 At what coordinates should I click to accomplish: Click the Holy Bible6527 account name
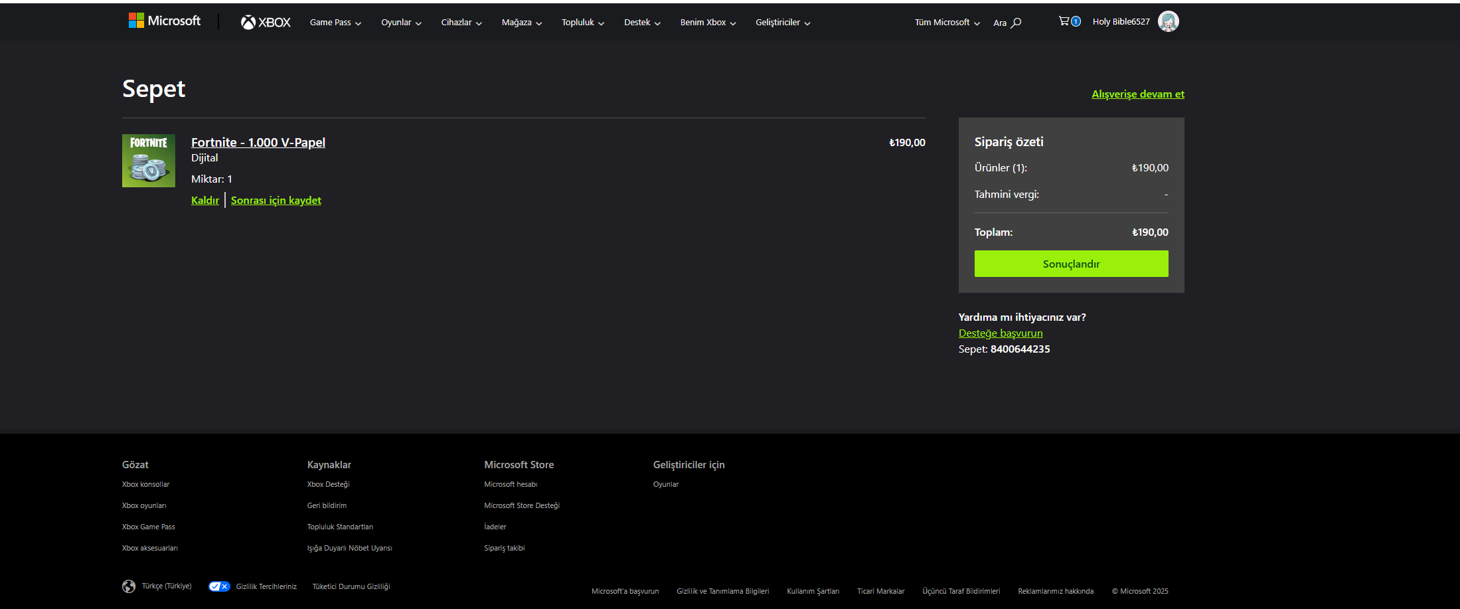pos(1121,22)
